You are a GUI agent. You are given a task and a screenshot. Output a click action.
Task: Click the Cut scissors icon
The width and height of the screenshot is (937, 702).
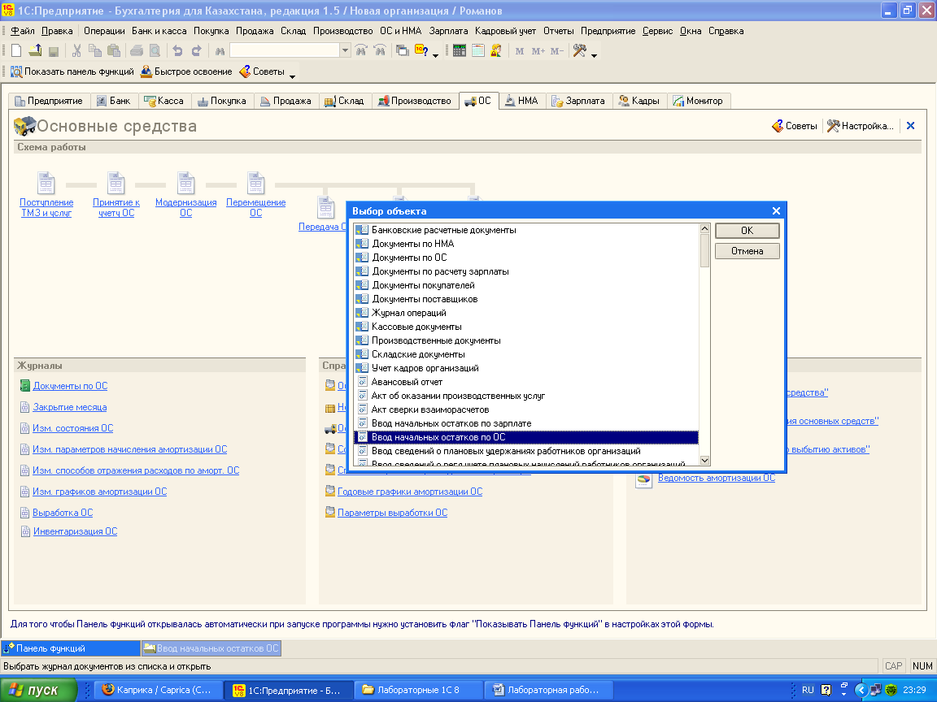pos(76,51)
